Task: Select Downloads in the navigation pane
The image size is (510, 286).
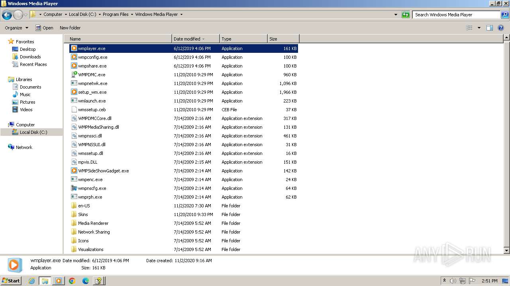Action: (30, 57)
